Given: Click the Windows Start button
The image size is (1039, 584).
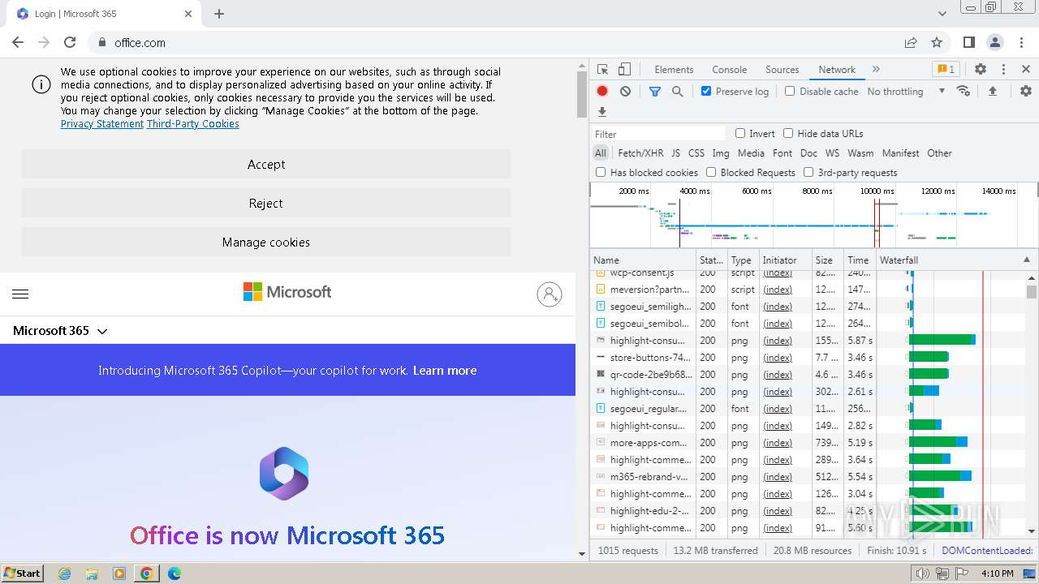Looking at the screenshot, I should pyautogui.click(x=22, y=573).
